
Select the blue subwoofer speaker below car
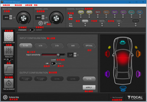(x=123, y=89)
